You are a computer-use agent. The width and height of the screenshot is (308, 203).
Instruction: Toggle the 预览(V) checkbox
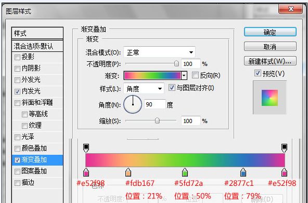[258, 73]
